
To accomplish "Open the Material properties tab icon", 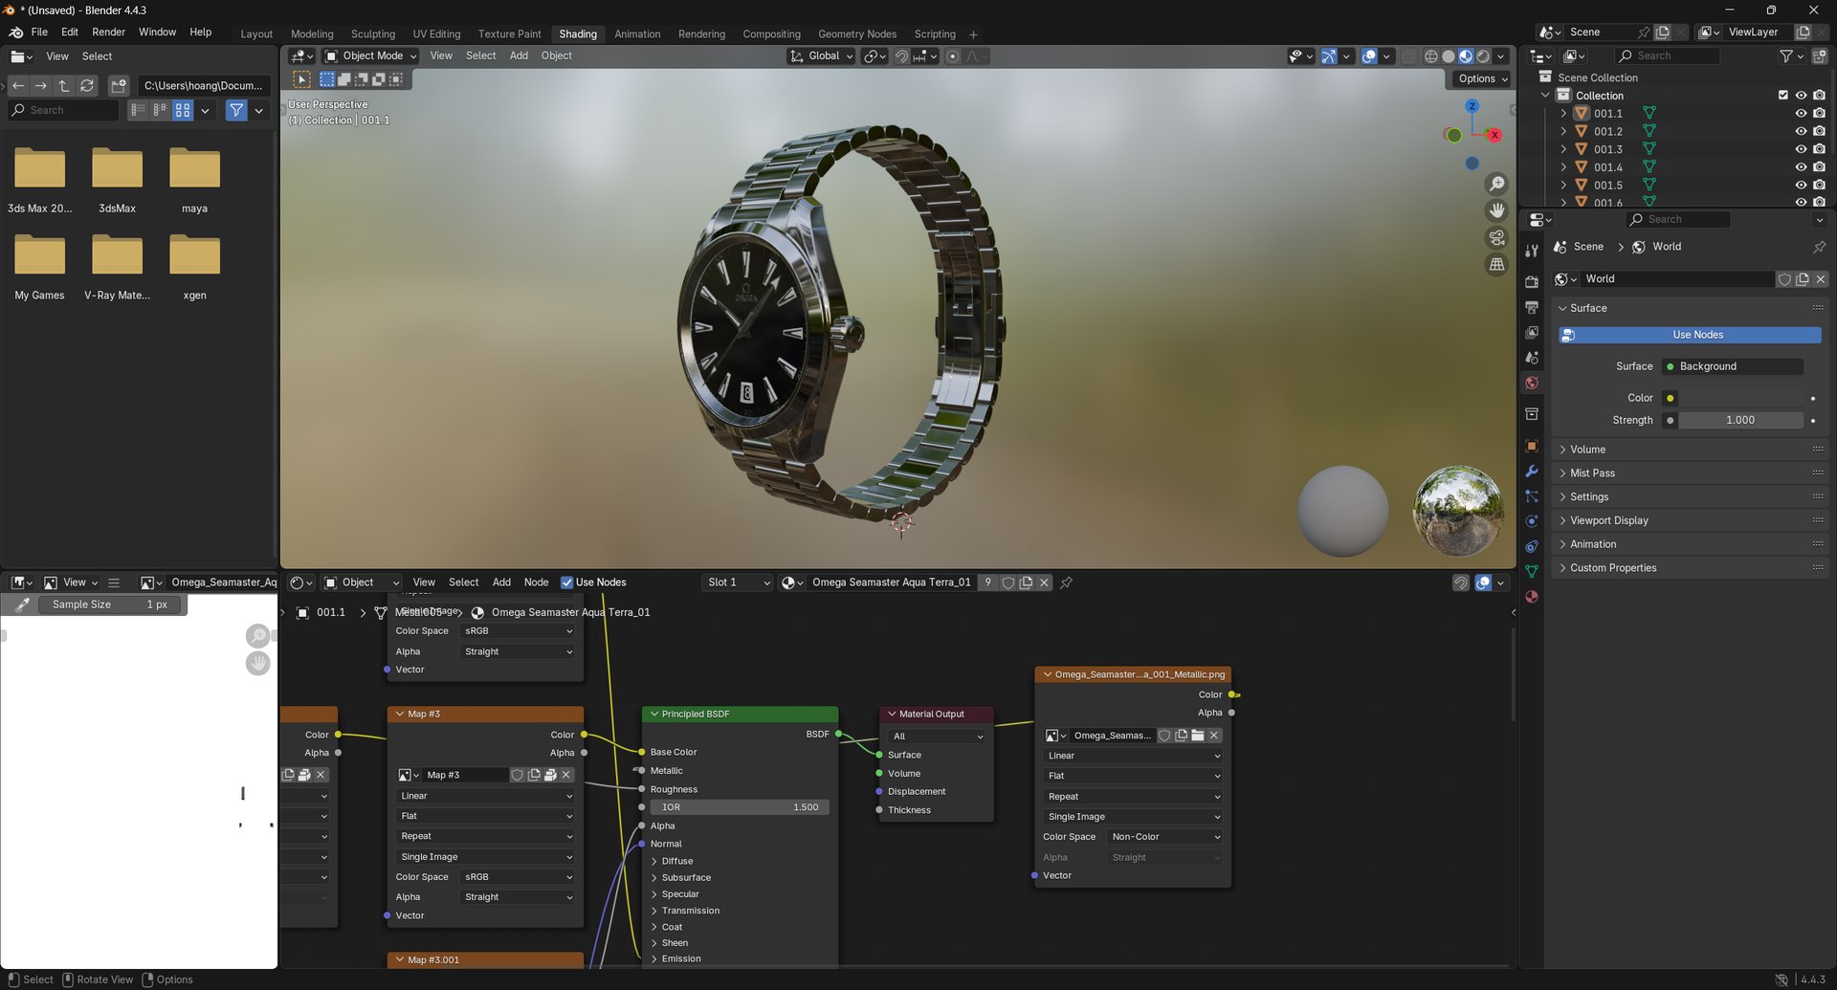I will pyautogui.click(x=1532, y=597).
